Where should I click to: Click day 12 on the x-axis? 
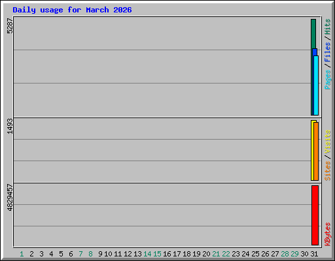click(128, 254)
